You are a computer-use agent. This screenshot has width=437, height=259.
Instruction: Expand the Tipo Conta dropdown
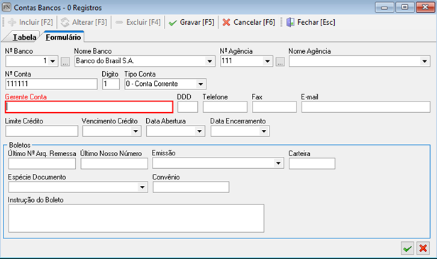click(200, 84)
